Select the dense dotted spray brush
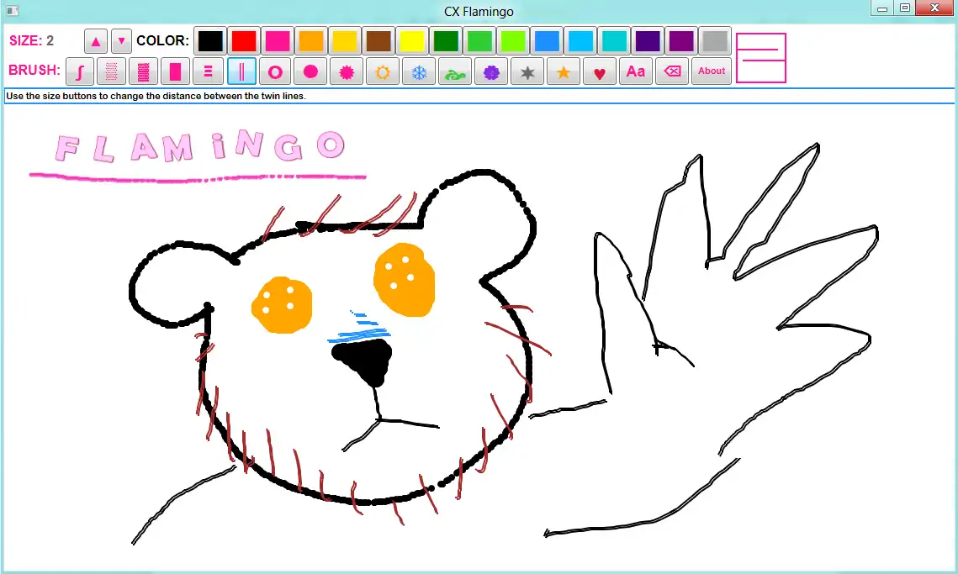The image size is (958, 574). coord(144,71)
